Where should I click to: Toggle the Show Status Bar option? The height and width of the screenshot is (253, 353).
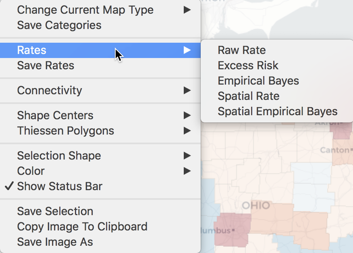tap(100, 187)
